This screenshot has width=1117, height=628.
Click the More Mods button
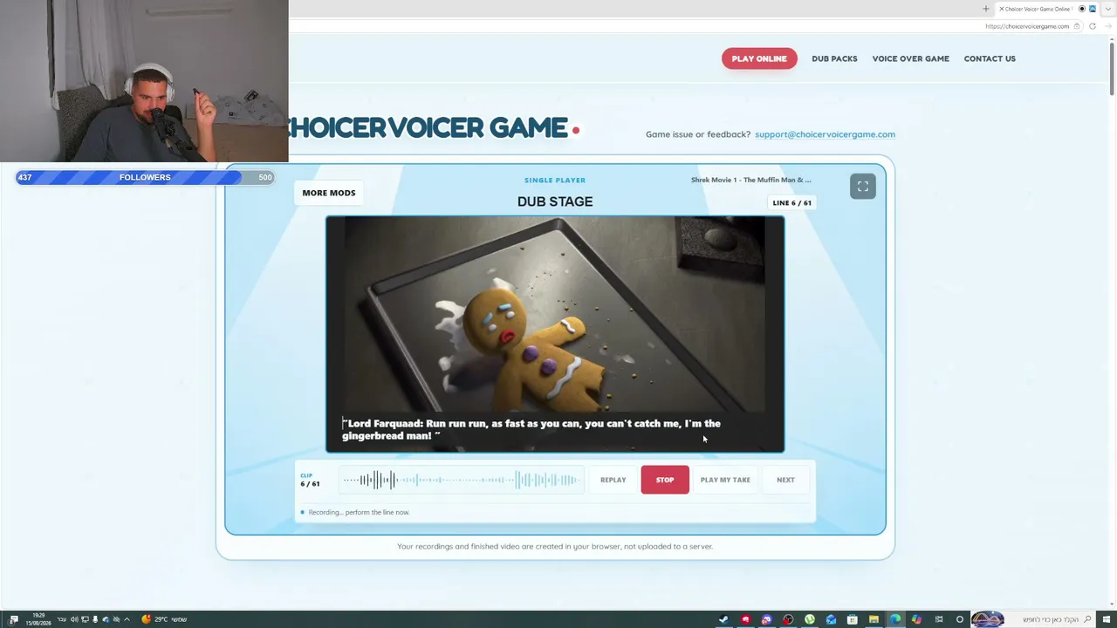pos(329,193)
